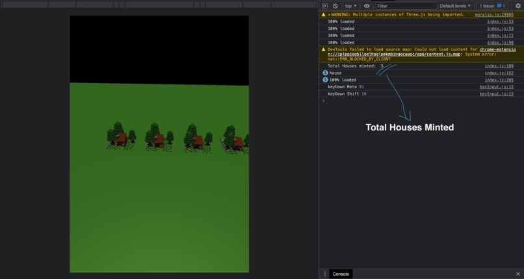Open the Default levels dropdown
Screen dimensions: 524x279
[455, 6]
